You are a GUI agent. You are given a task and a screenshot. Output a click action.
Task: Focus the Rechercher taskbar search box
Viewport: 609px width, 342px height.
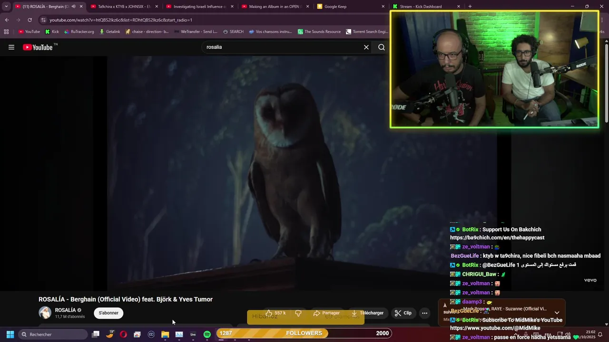(53, 334)
